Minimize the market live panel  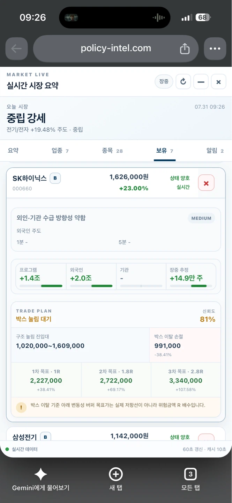point(201,82)
